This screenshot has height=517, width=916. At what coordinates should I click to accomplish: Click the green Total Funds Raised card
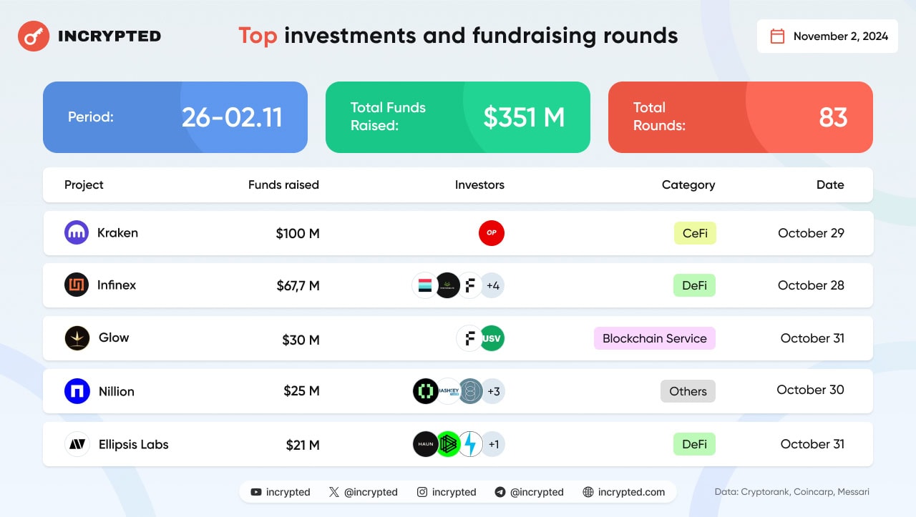(x=458, y=117)
